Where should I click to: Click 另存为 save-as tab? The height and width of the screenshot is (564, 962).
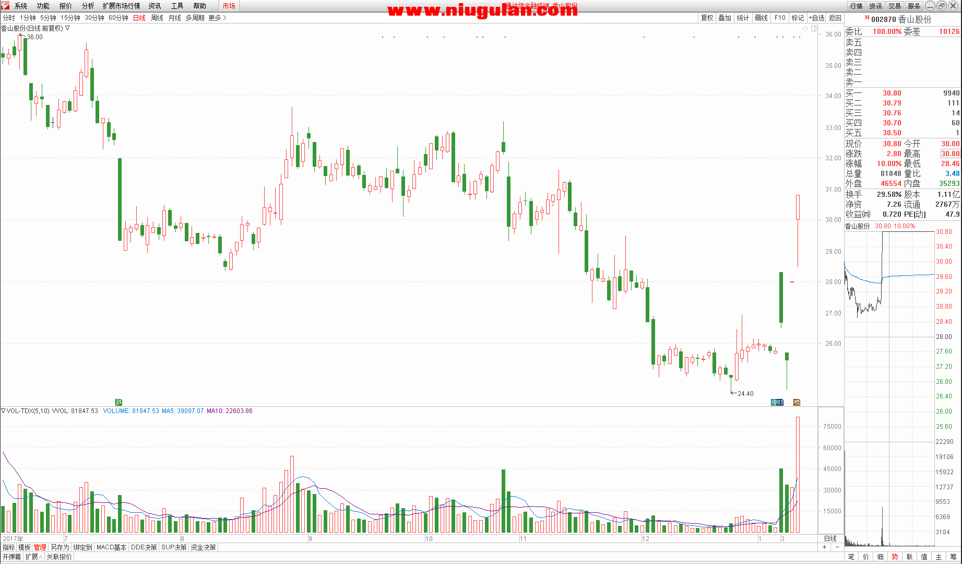pyautogui.click(x=60, y=547)
